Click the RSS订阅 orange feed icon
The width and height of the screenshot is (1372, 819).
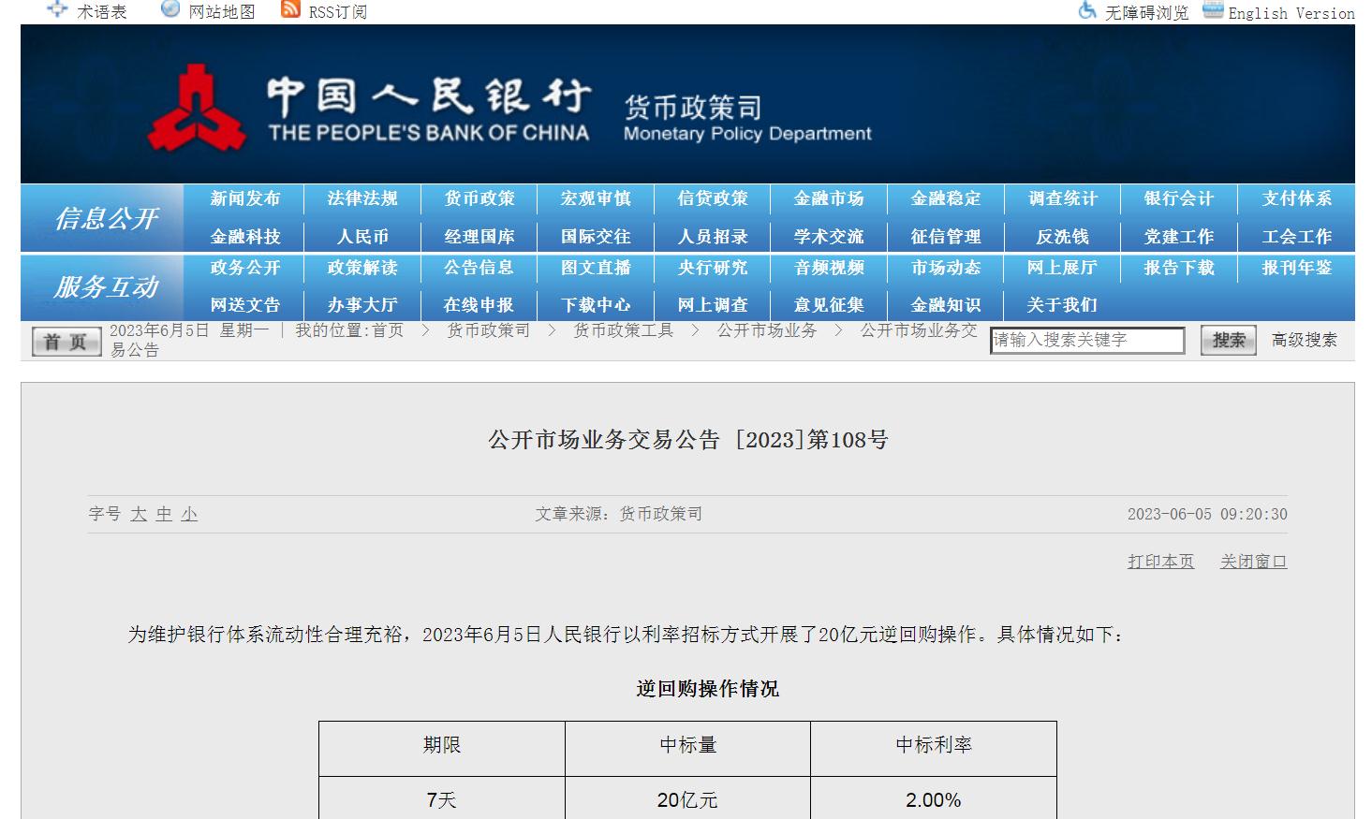tap(290, 9)
